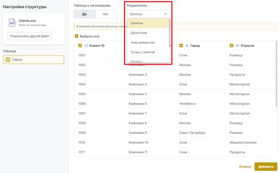Uncheck the Клиент ID column checkbox
280x173 pixels.
(80, 46)
